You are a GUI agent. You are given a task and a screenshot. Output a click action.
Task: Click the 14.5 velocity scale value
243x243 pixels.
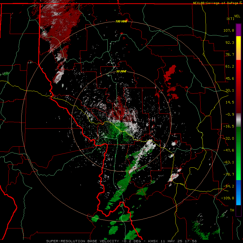pyautogui.click(x=230, y=102)
